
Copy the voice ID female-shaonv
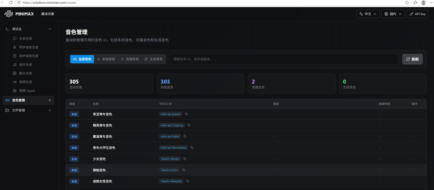pos(185,159)
